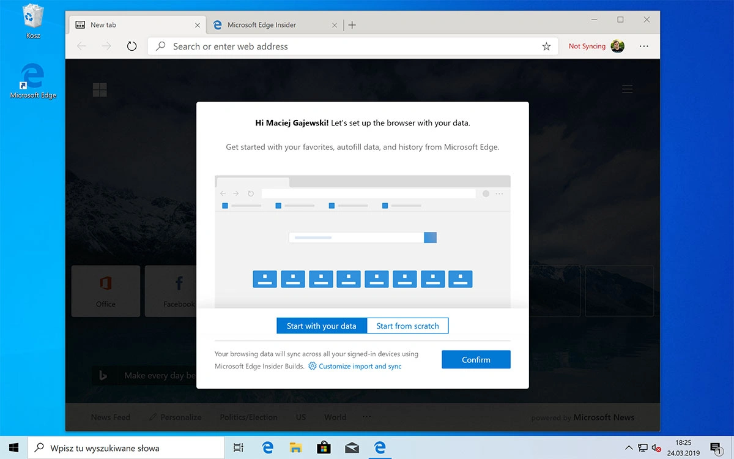The image size is (734, 459).
Task: Close the Microsoft Edge Insider tab
Action: tap(334, 25)
